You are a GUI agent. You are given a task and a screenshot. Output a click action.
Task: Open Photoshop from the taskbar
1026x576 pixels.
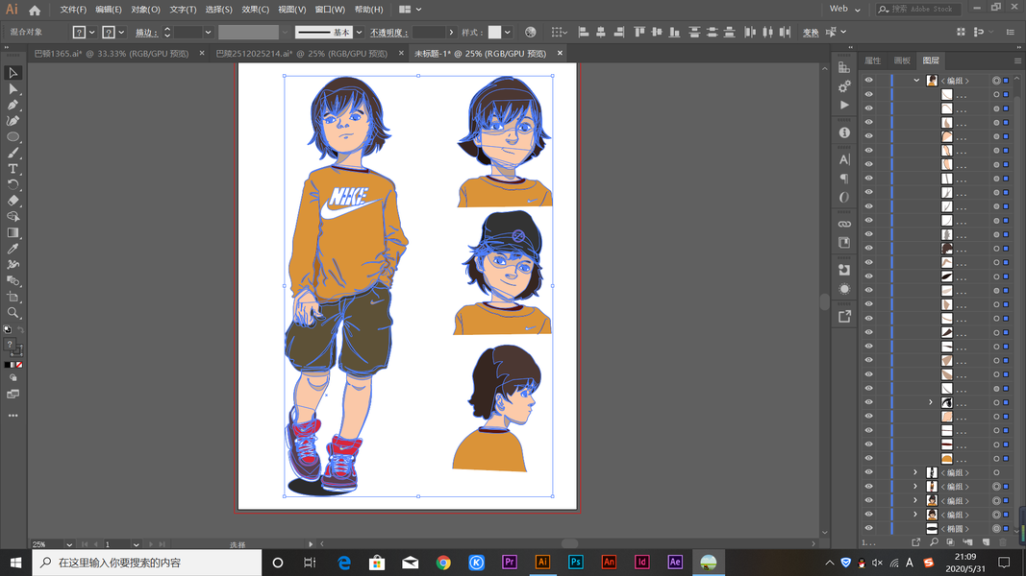point(575,563)
